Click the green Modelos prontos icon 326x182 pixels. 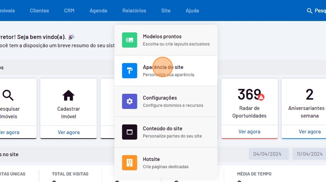130,40
